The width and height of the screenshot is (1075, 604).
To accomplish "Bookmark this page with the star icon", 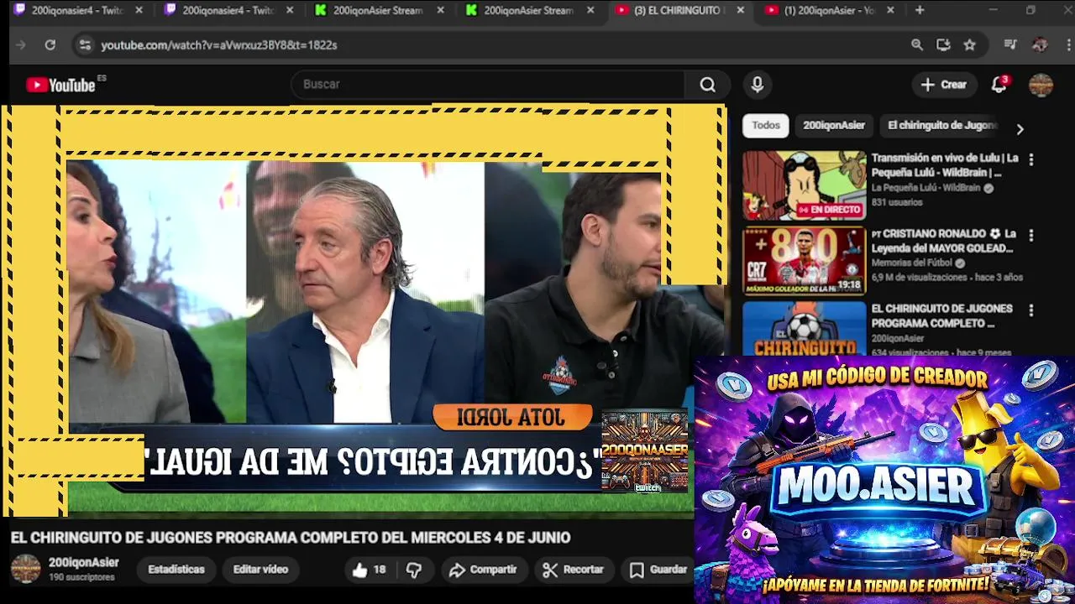I will 969,44.
